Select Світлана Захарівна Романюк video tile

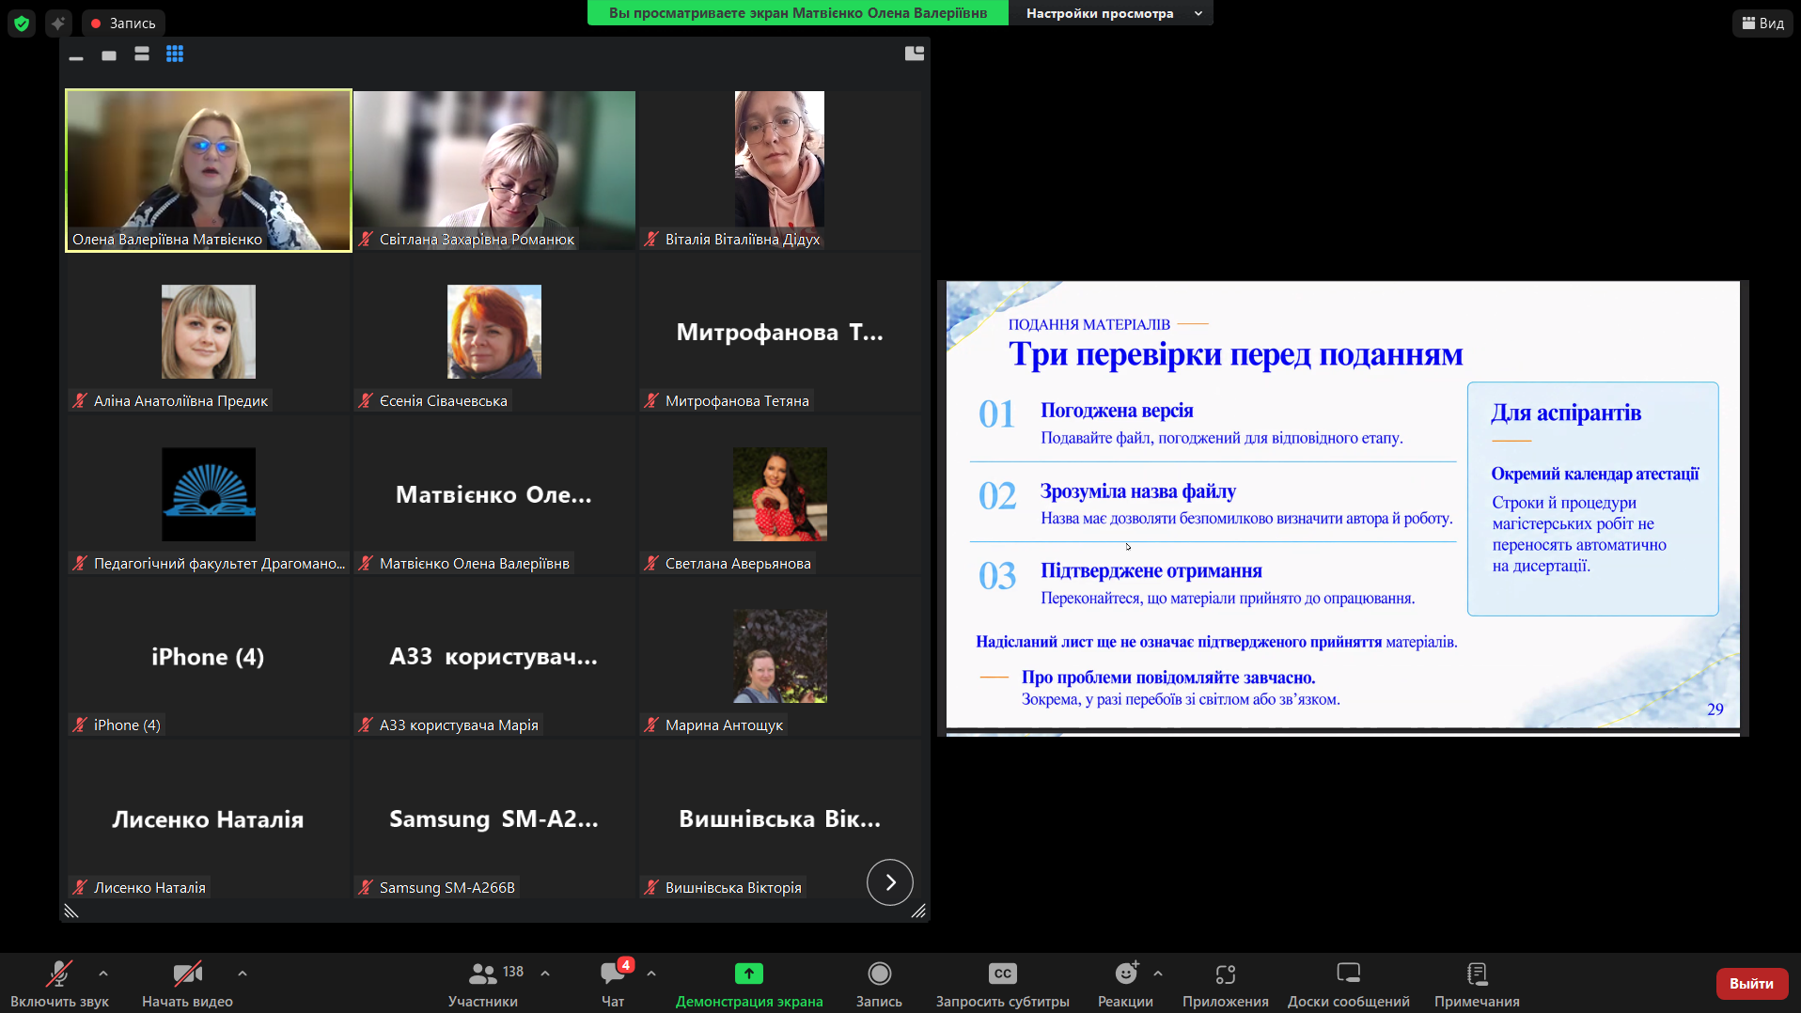click(x=494, y=170)
